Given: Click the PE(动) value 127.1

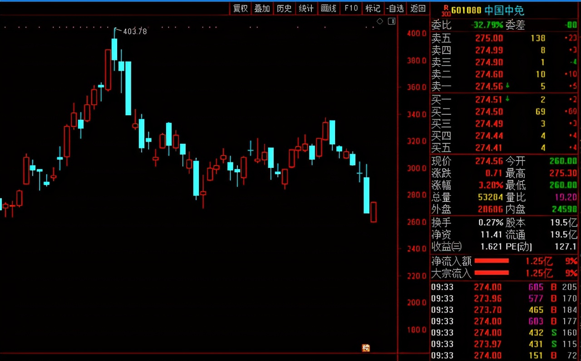Looking at the screenshot, I should pos(566,247).
